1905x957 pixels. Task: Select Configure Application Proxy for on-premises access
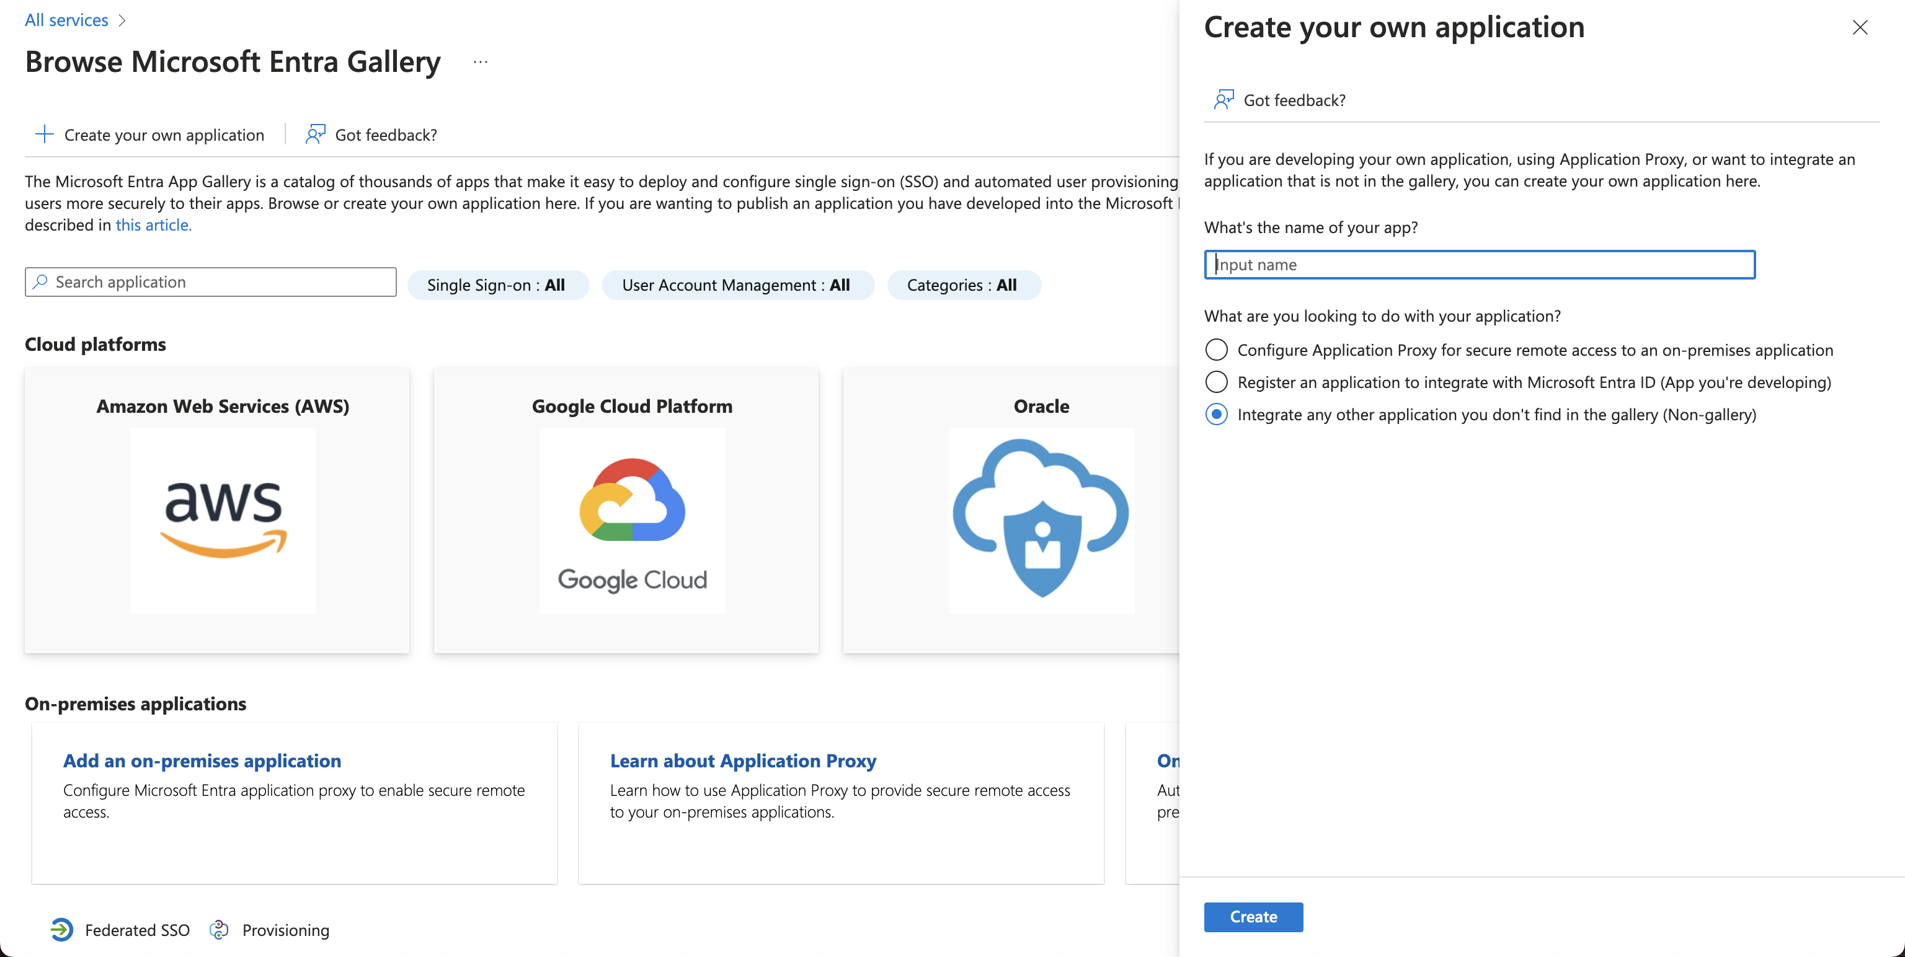click(x=1216, y=350)
